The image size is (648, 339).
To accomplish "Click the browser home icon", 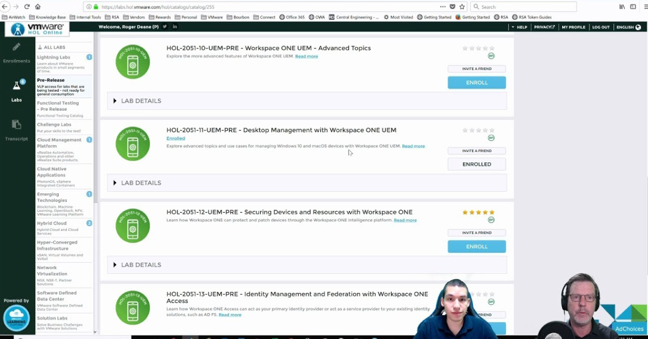I will pyautogui.click(x=38, y=7).
